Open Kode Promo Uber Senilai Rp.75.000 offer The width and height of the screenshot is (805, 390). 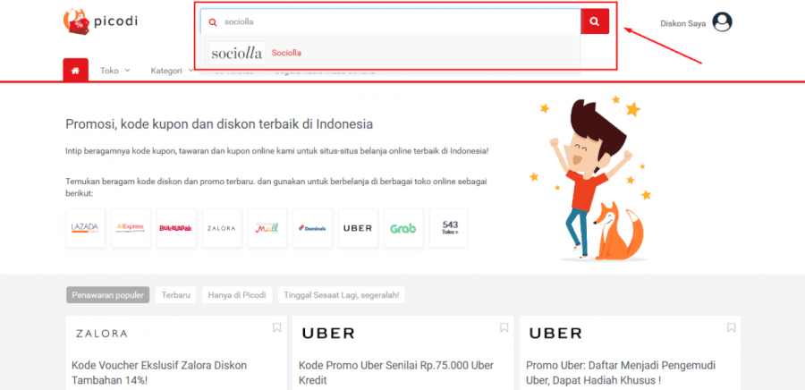[396, 372]
